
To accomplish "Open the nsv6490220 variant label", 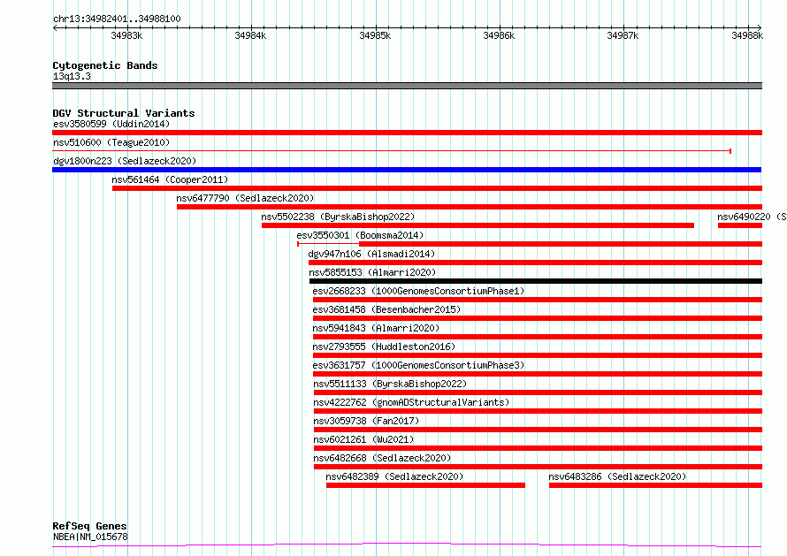I will (x=752, y=217).
